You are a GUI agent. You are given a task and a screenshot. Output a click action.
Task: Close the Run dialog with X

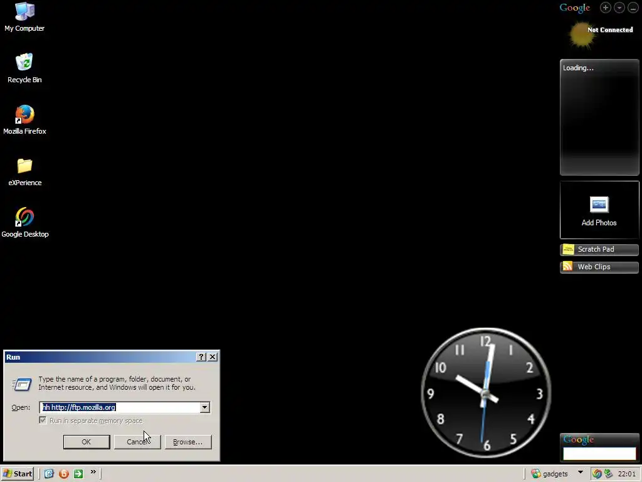[213, 357]
